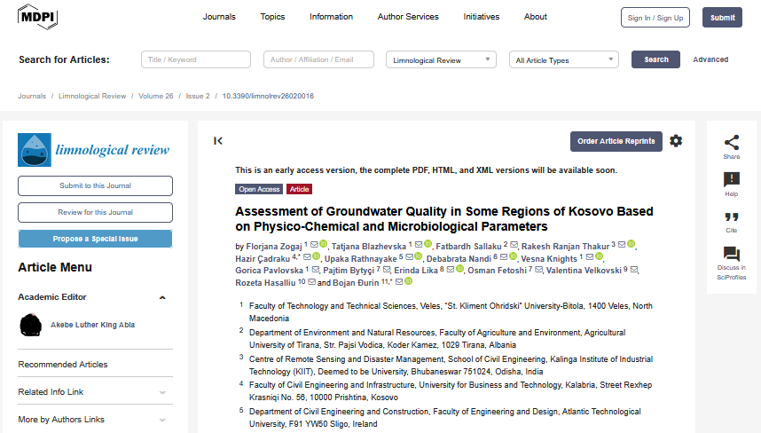Click the Title / Keyword search field
The width and height of the screenshot is (761, 433).
197,60
